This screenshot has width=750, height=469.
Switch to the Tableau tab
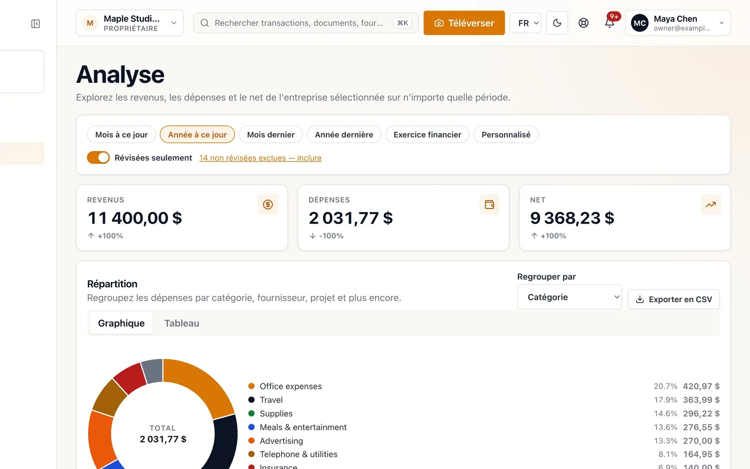(182, 323)
